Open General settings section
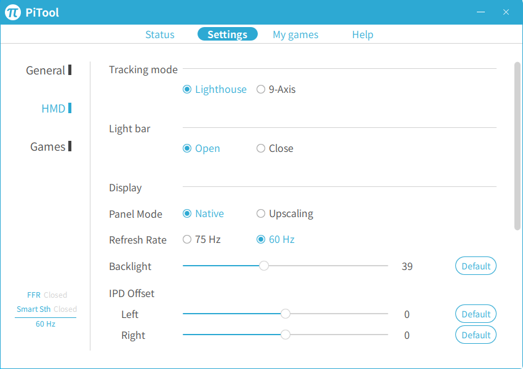This screenshot has width=523, height=369. [49, 70]
